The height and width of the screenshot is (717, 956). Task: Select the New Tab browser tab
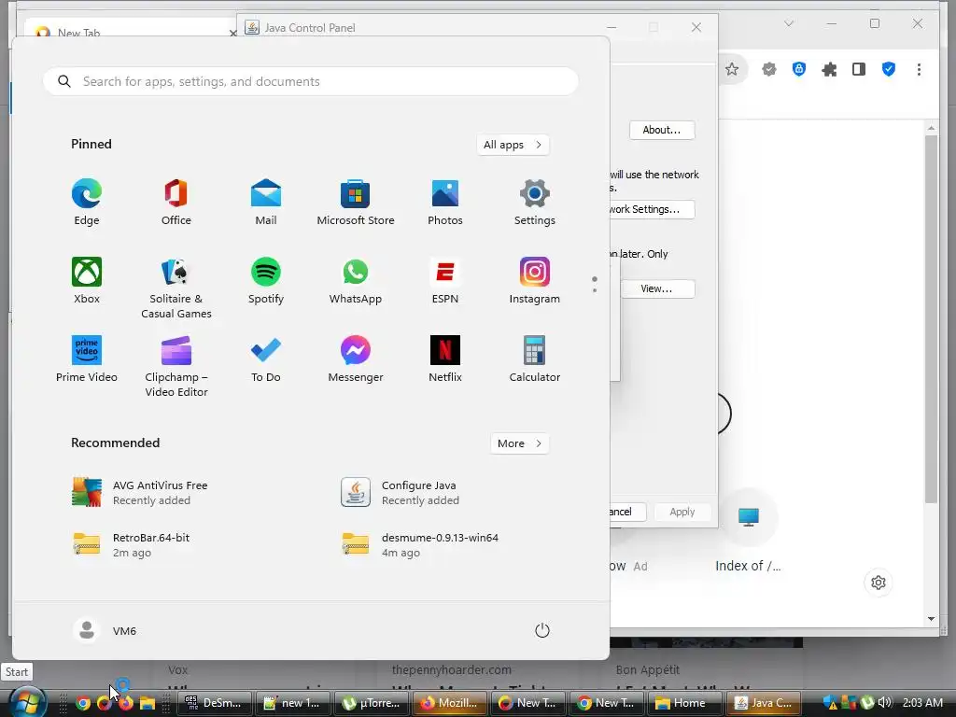(131, 29)
